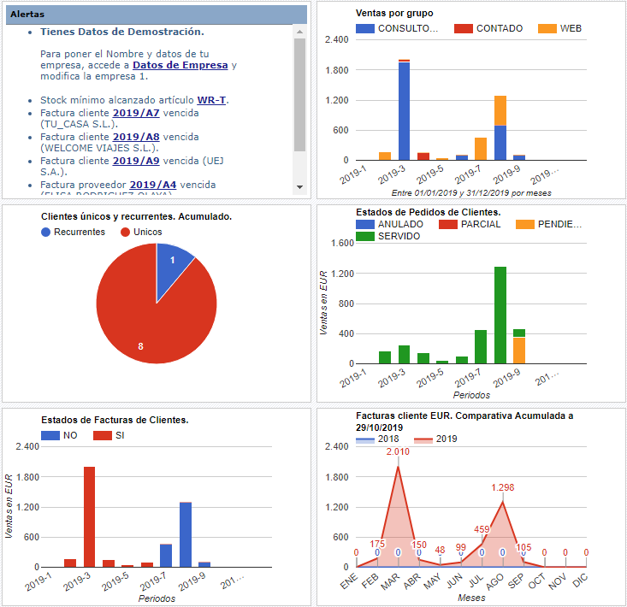Open the Datos de Empresa link
Screen dimensions: 627x607
[x=180, y=65]
